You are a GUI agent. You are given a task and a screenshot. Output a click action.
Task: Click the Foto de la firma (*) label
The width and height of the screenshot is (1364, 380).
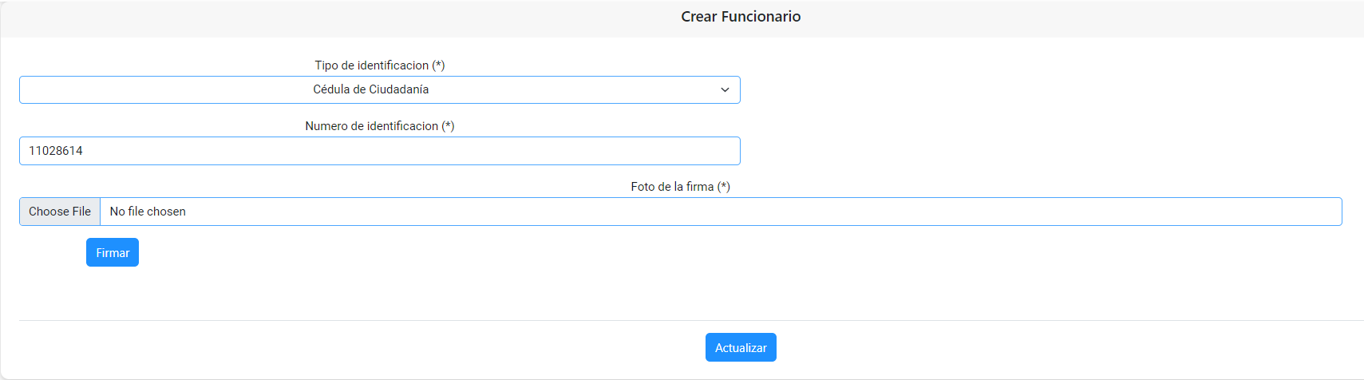pos(681,187)
